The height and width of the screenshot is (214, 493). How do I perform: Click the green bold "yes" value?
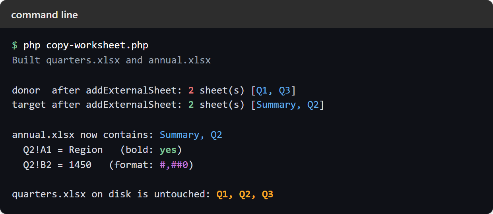[x=168, y=150]
